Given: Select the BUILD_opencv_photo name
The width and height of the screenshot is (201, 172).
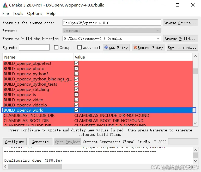Looking at the screenshot, I should pos(24,69).
